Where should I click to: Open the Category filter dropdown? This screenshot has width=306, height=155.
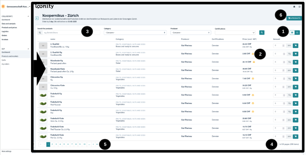point(135,33)
